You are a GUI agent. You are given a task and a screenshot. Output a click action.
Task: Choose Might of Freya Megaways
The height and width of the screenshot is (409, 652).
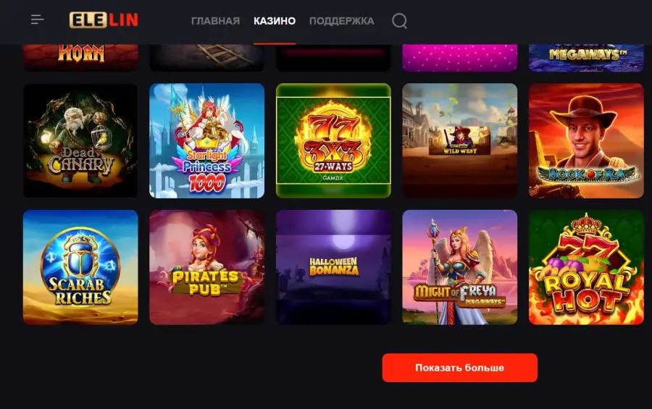tap(460, 267)
